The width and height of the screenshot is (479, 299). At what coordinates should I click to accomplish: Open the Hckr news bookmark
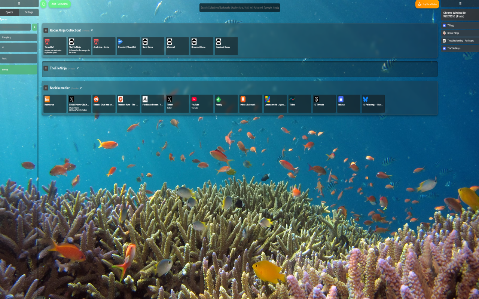pos(55,104)
